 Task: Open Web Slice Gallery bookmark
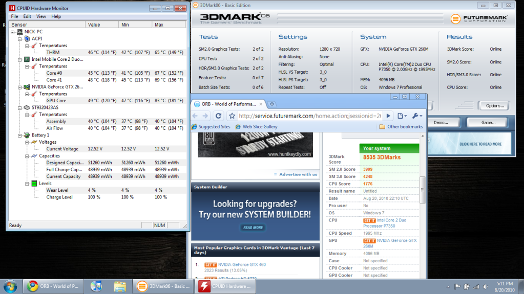coord(256,127)
